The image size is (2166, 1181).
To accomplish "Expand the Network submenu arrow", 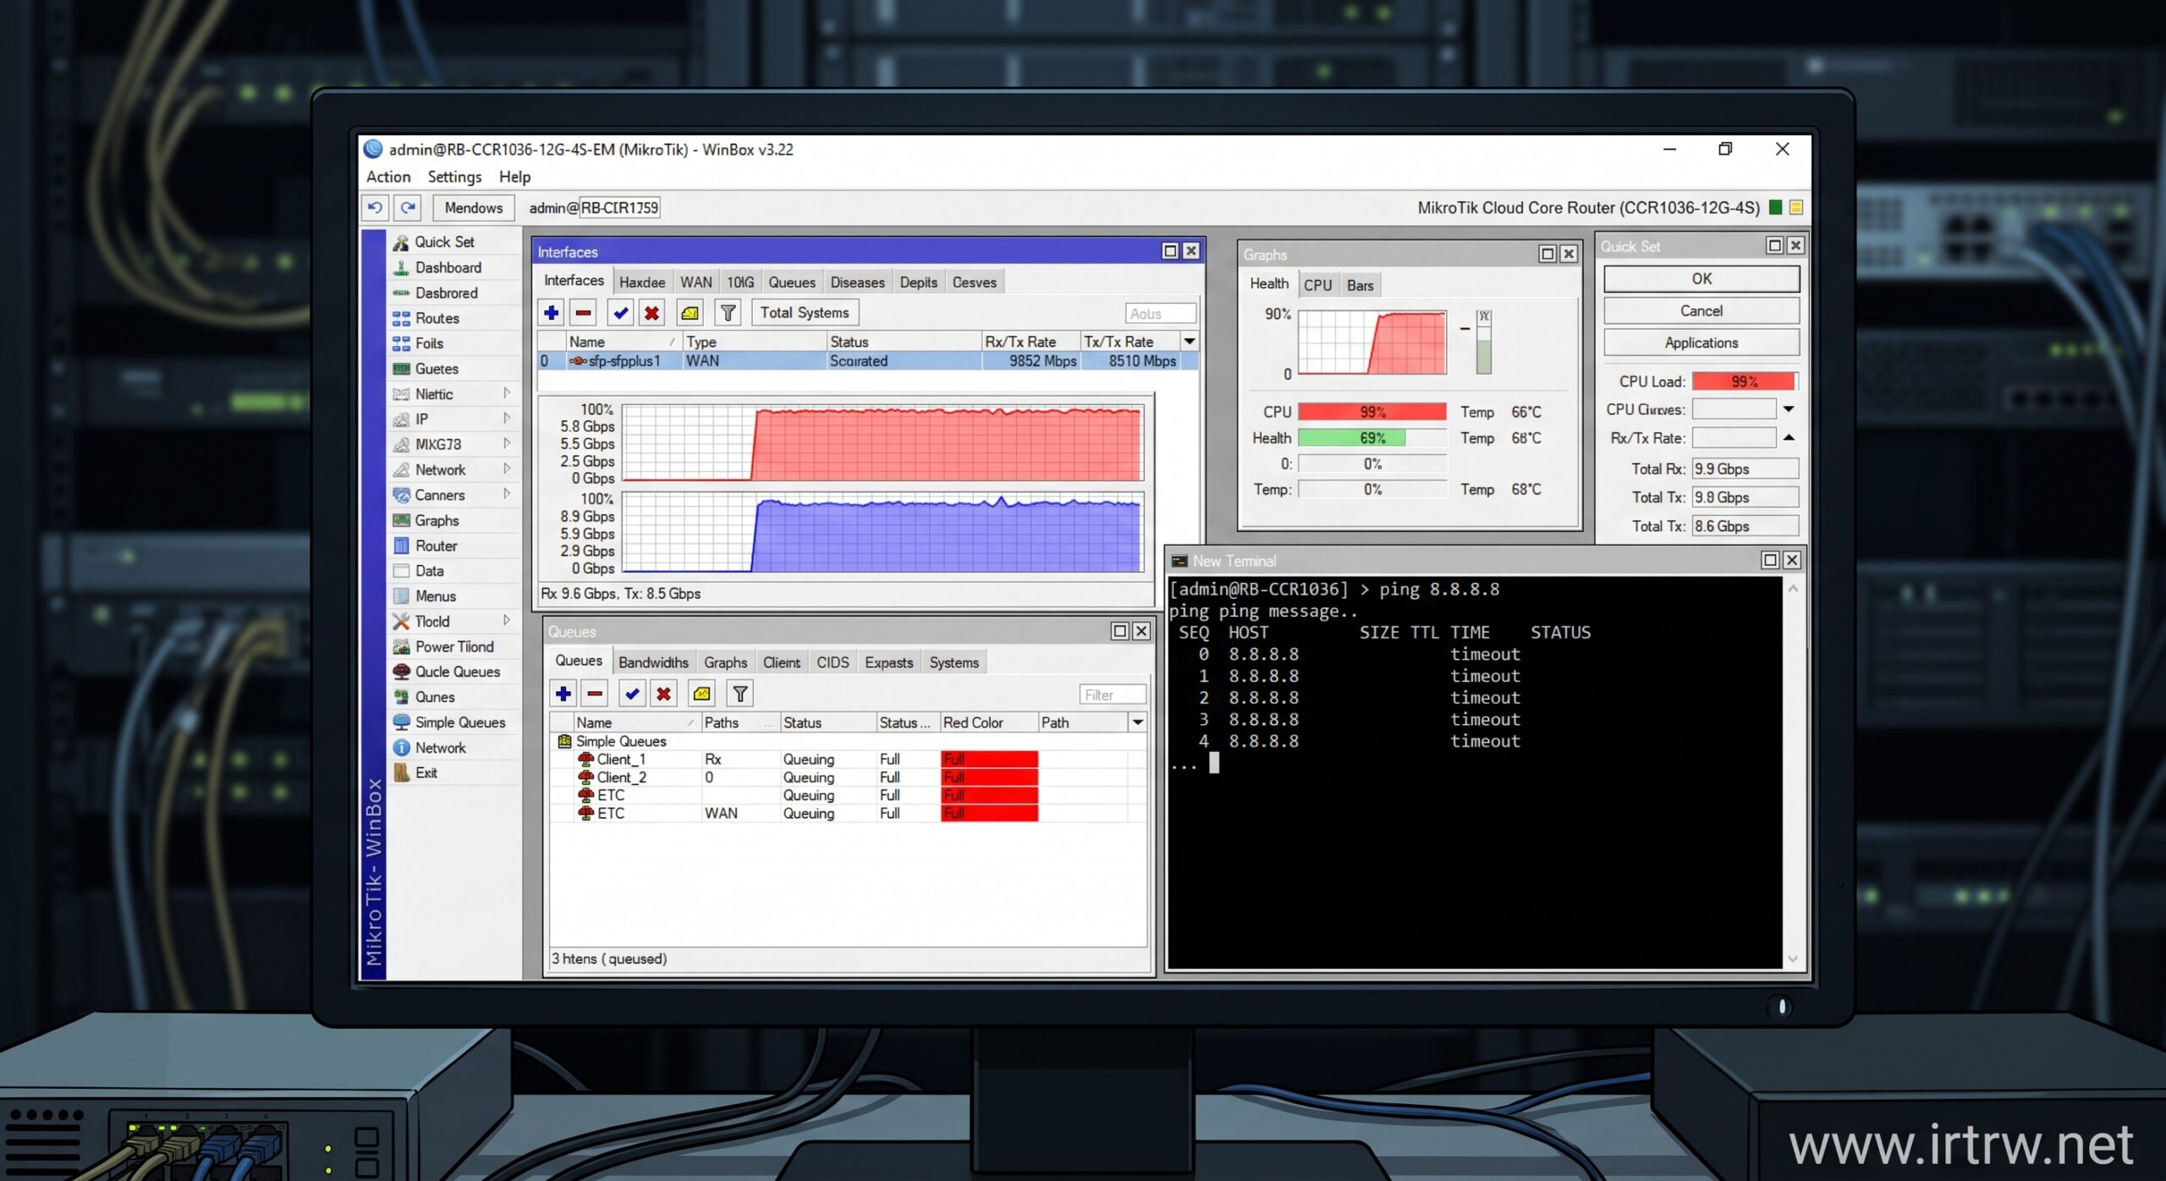I will coord(507,469).
